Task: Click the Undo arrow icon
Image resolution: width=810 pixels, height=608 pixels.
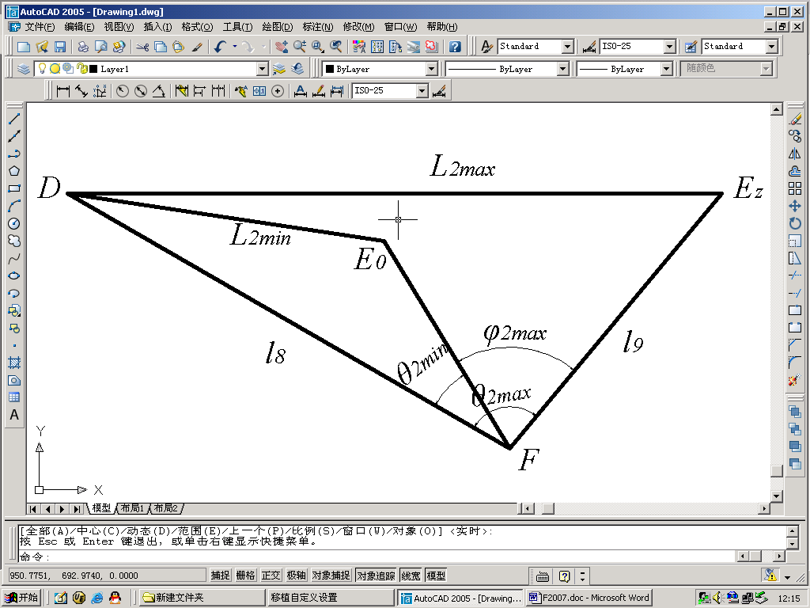Action: (221, 47)
